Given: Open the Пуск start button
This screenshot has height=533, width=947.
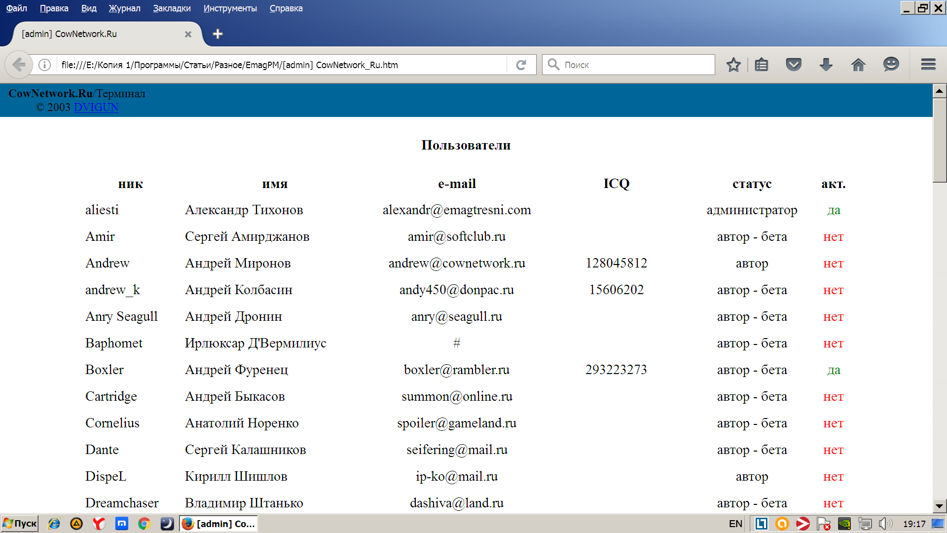Looking at the screenshot, I should click(x=20, y=524).
